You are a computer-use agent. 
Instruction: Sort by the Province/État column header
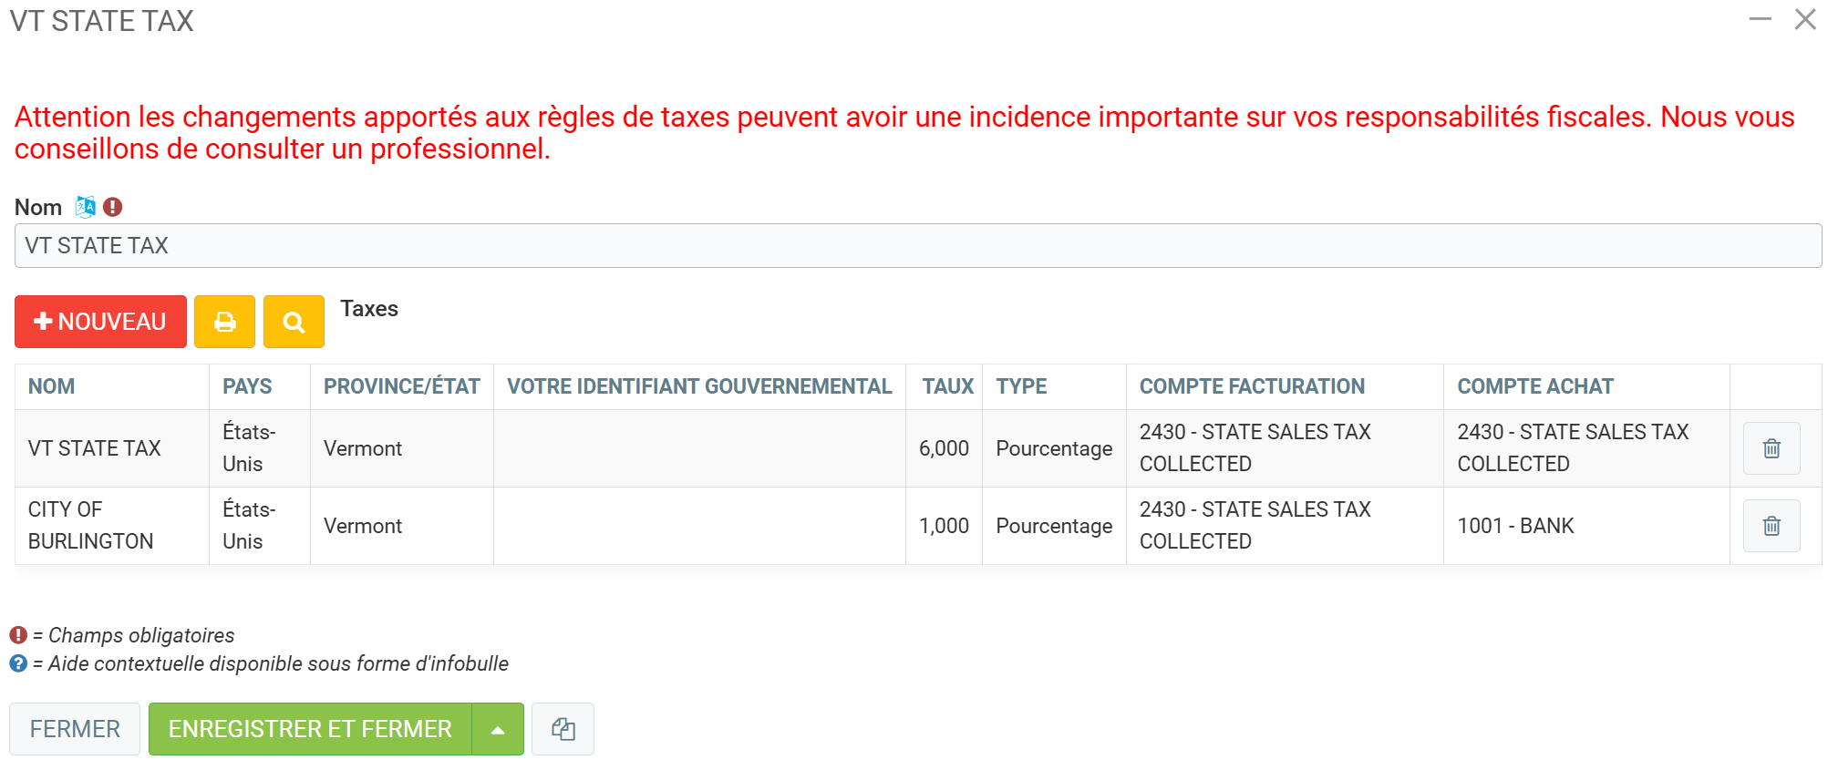(401, 386)
